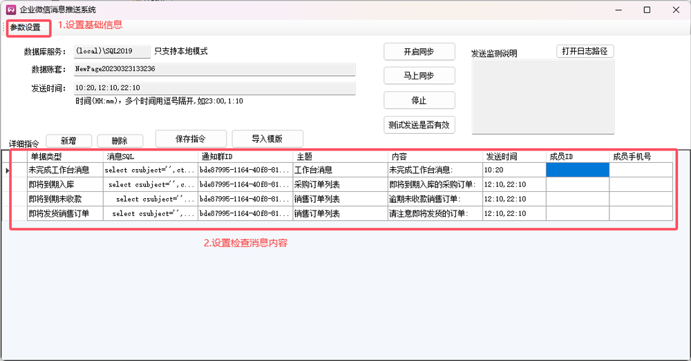The height and width of the screenshot is (361, 691).
Task: Click the 未完成工作台消息: content cell
Action: (x=435, y=170)
